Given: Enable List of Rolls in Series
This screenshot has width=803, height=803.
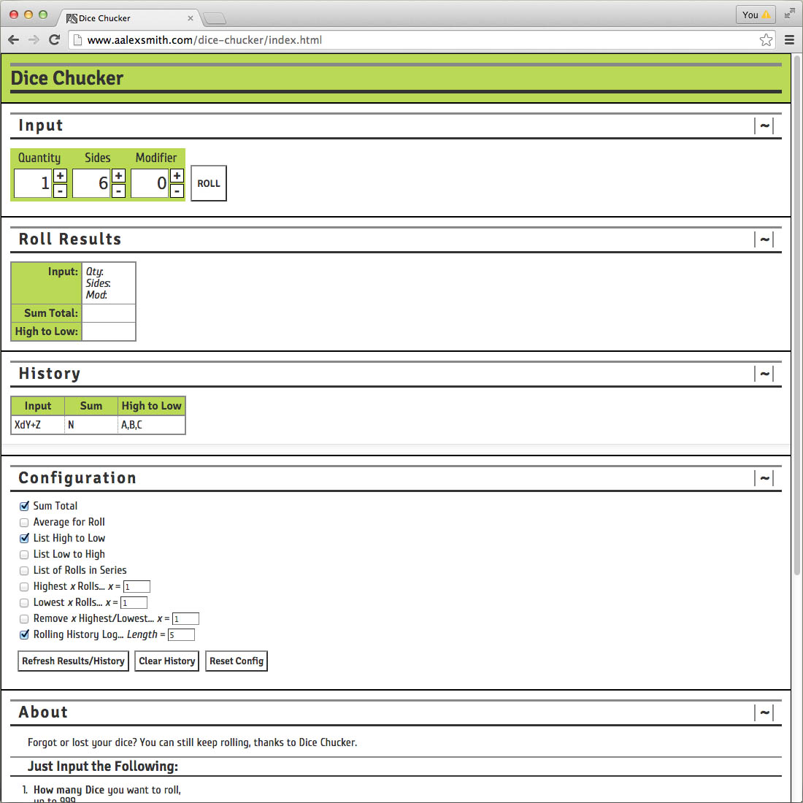Looking at the screenshot, I should tap(24, 571).
